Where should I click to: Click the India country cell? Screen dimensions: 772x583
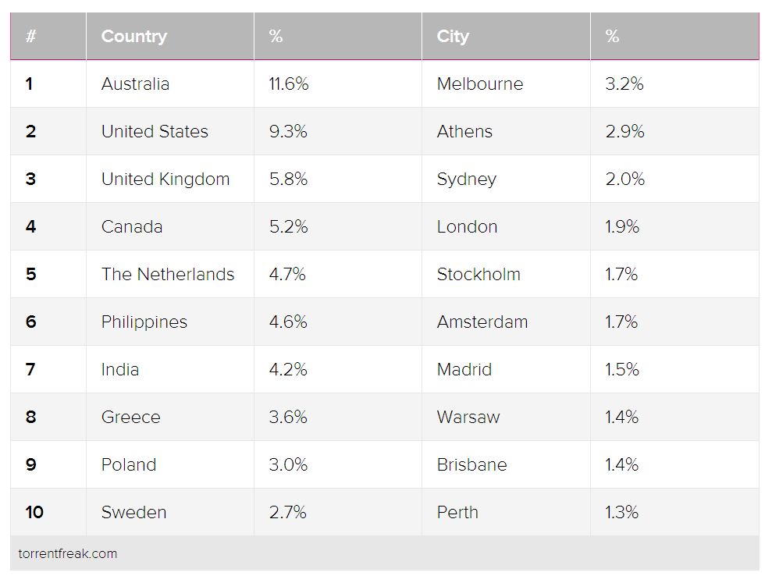[x=120, y=370]
